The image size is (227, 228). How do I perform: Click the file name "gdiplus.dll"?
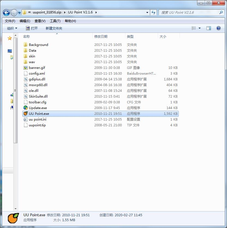point(37,79)
